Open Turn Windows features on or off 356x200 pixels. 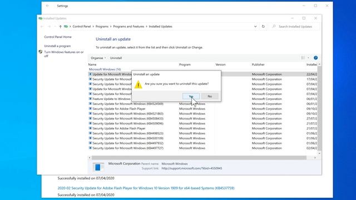[64, 54]
